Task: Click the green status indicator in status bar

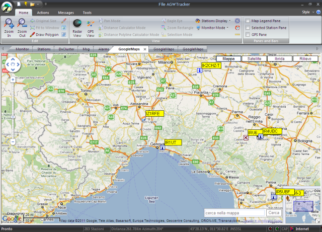Action: click(x=277, y=228)
